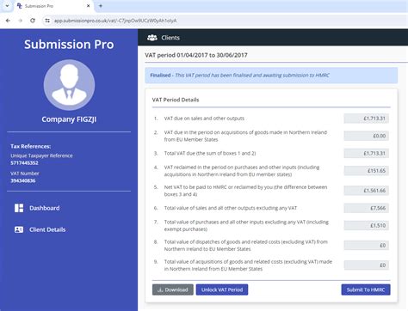Click the Clients people icon
This screenshot has width=408, height=311.
pyautogui.click(x=152, y=38)
